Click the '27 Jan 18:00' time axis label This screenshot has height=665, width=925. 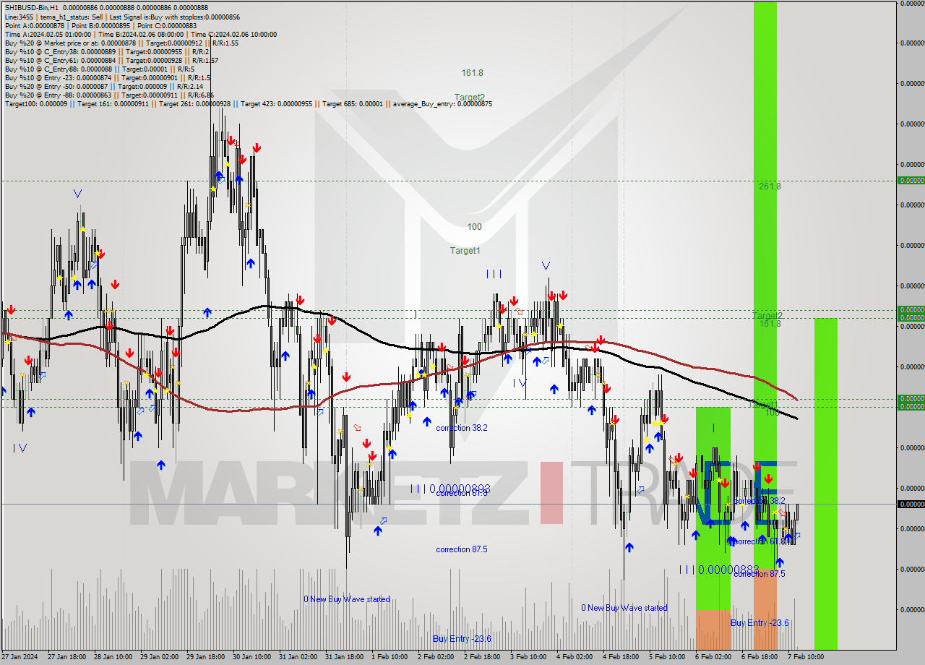(x=68, y=657)
